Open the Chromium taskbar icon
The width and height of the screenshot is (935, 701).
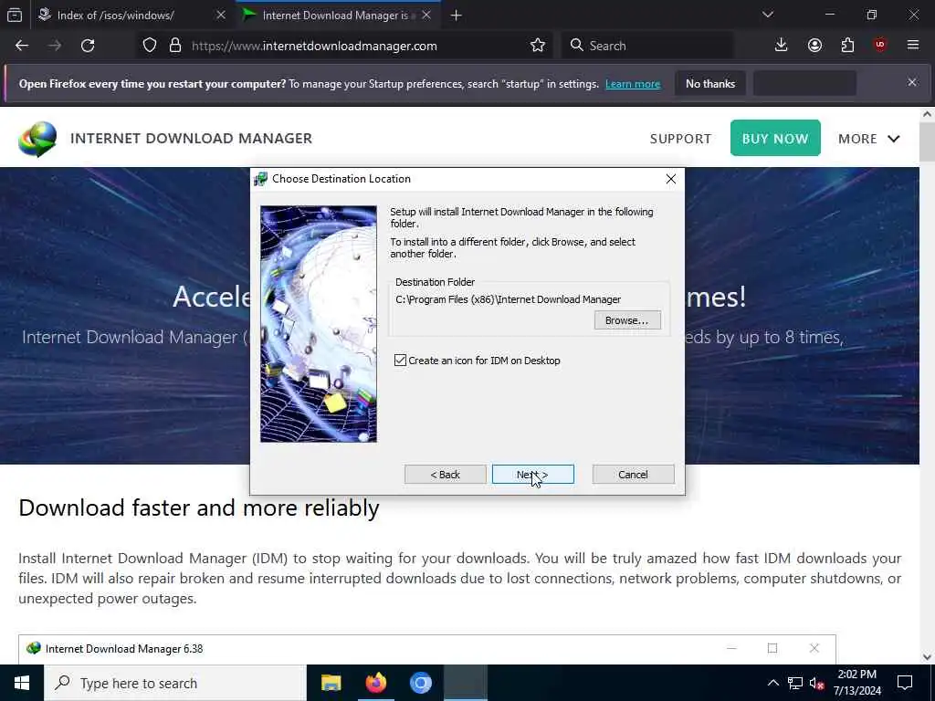coord(420,683)
